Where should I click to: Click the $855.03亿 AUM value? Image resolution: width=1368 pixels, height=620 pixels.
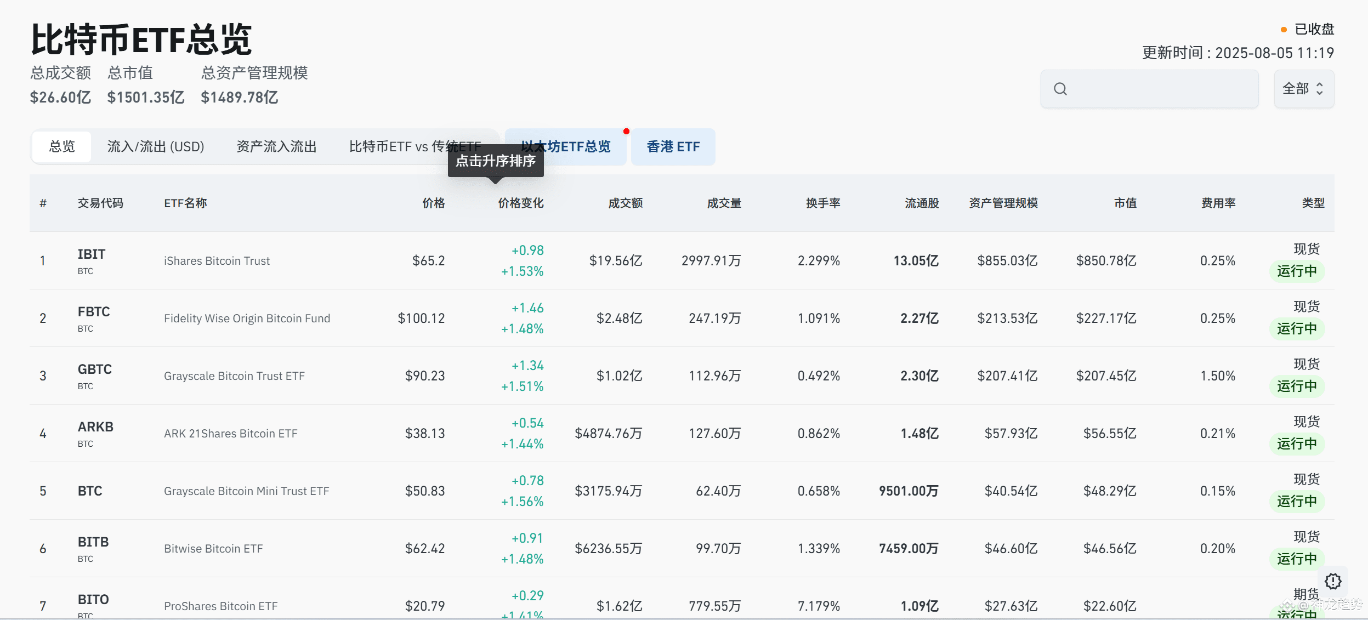[1007, 261]
